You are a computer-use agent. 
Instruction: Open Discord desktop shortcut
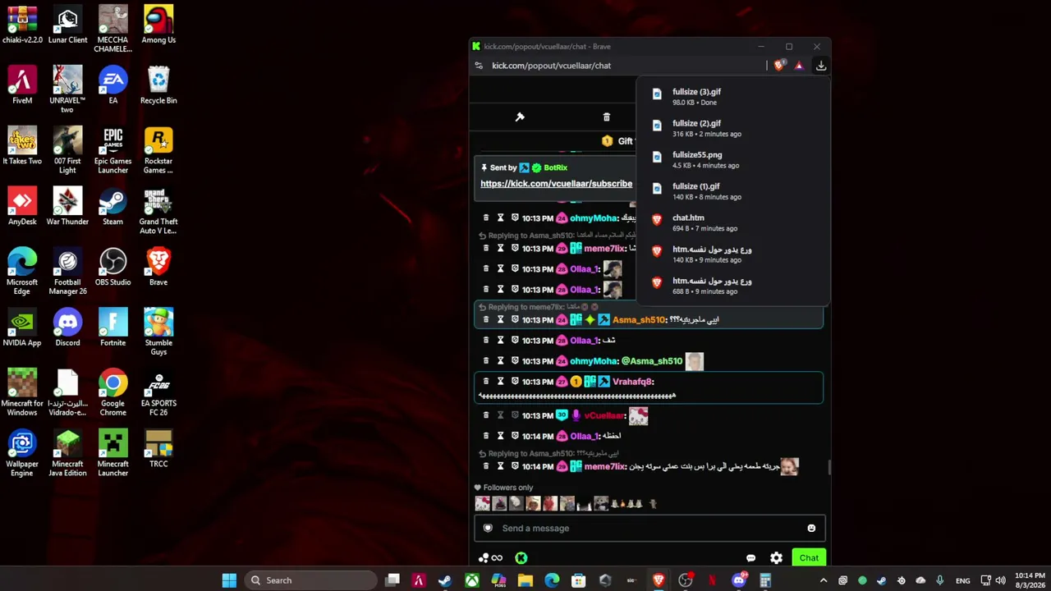coord(67,328)
